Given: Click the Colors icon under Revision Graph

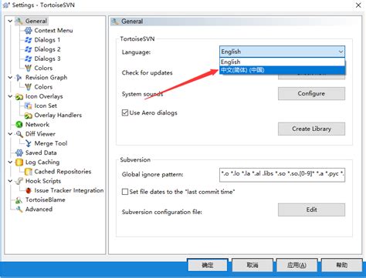Looking at the screenshot, I should click(x=29, y=87).
